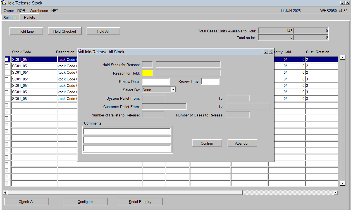
Task: Close the Hold/Release All Stock dialog
Action: (x=271, y=52)
